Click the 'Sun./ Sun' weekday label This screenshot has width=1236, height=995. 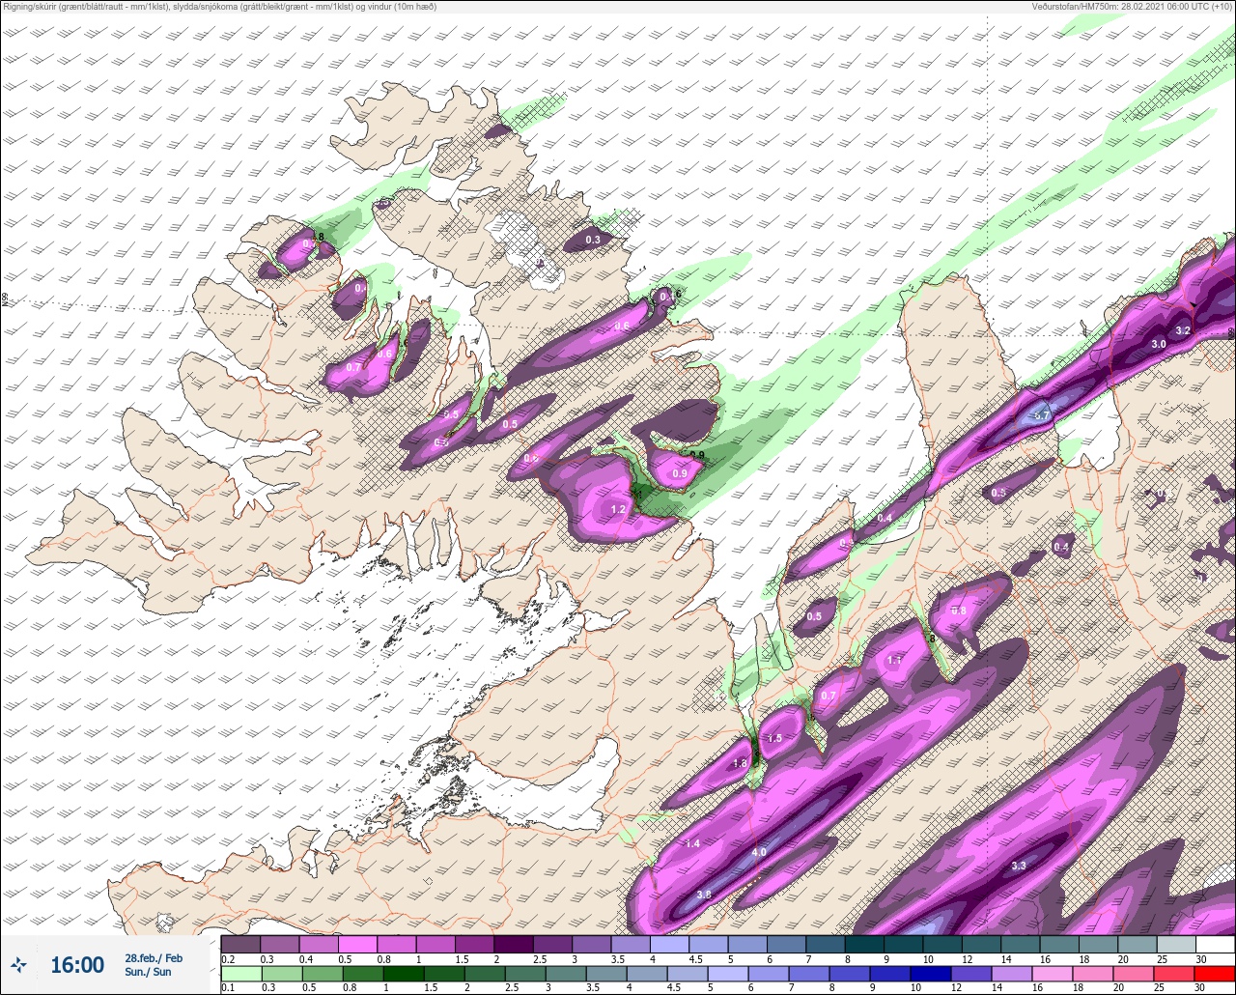(x=148, y=972)
